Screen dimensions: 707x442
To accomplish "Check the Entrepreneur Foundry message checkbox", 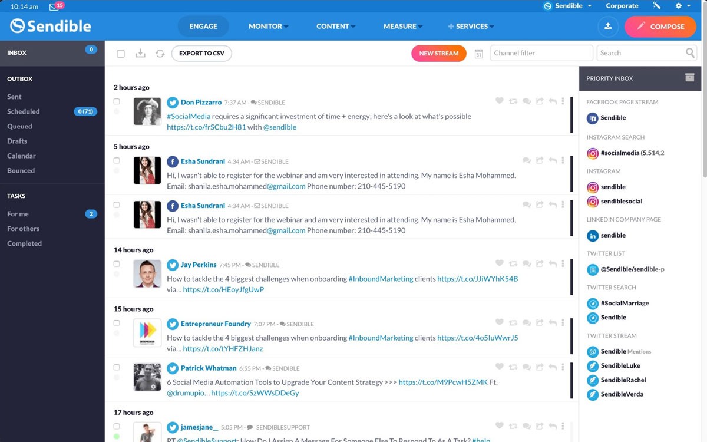I will [x=117, y=323].
